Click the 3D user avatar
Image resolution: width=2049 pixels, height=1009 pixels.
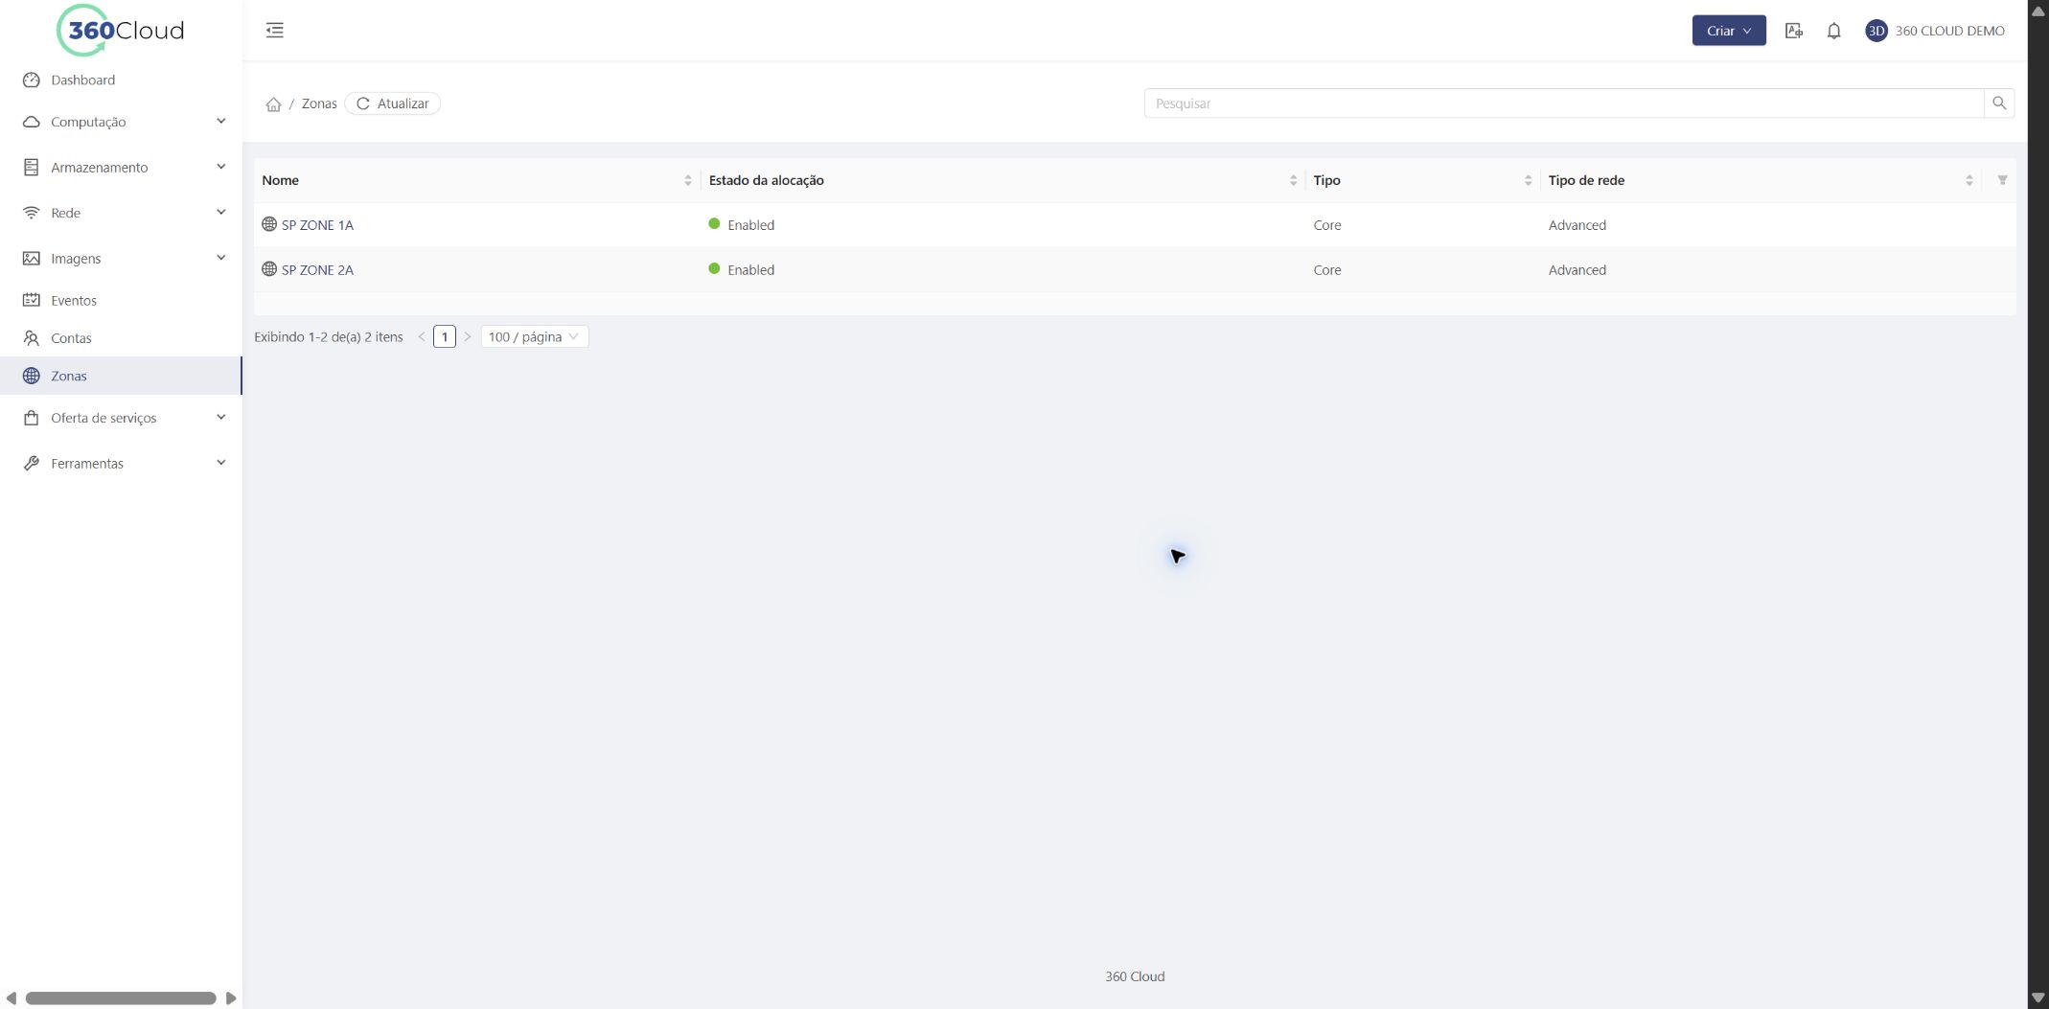coord(1876,31)
